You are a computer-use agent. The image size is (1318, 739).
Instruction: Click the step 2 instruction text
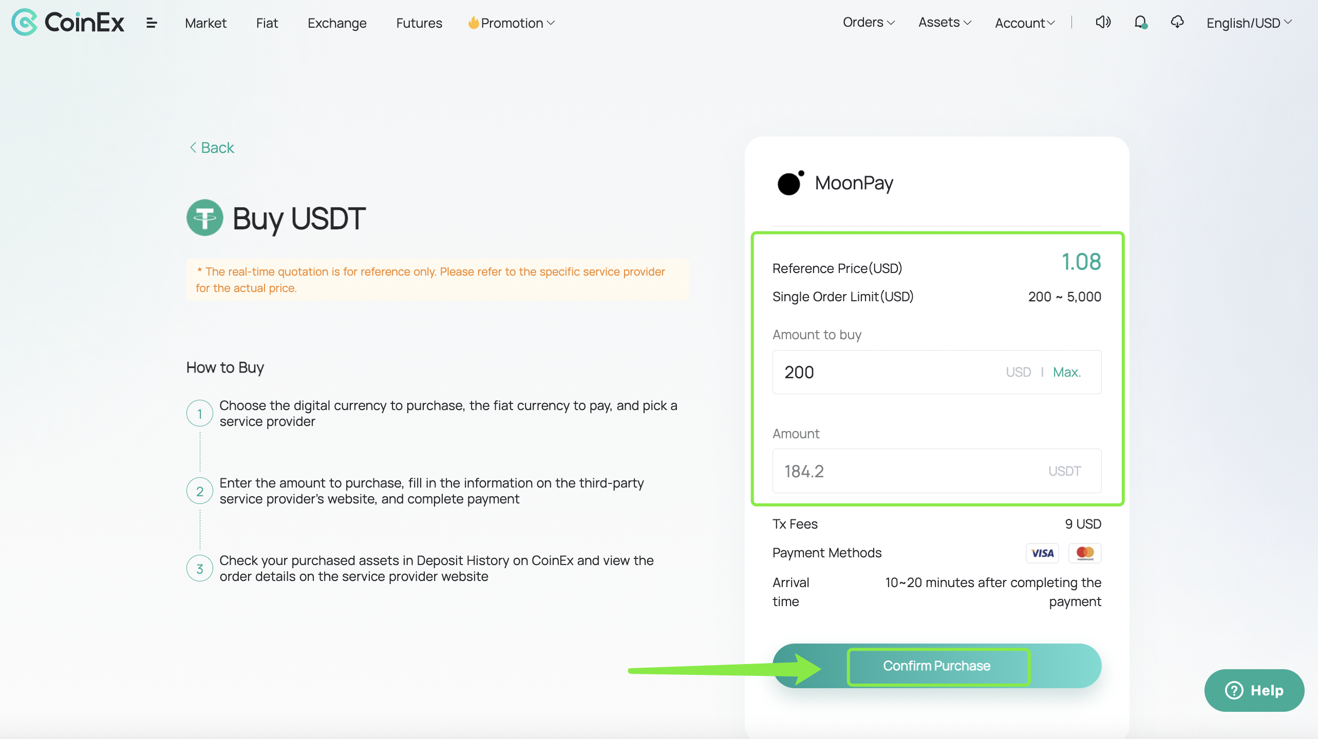pyautogui.click(x=431, y=491)
